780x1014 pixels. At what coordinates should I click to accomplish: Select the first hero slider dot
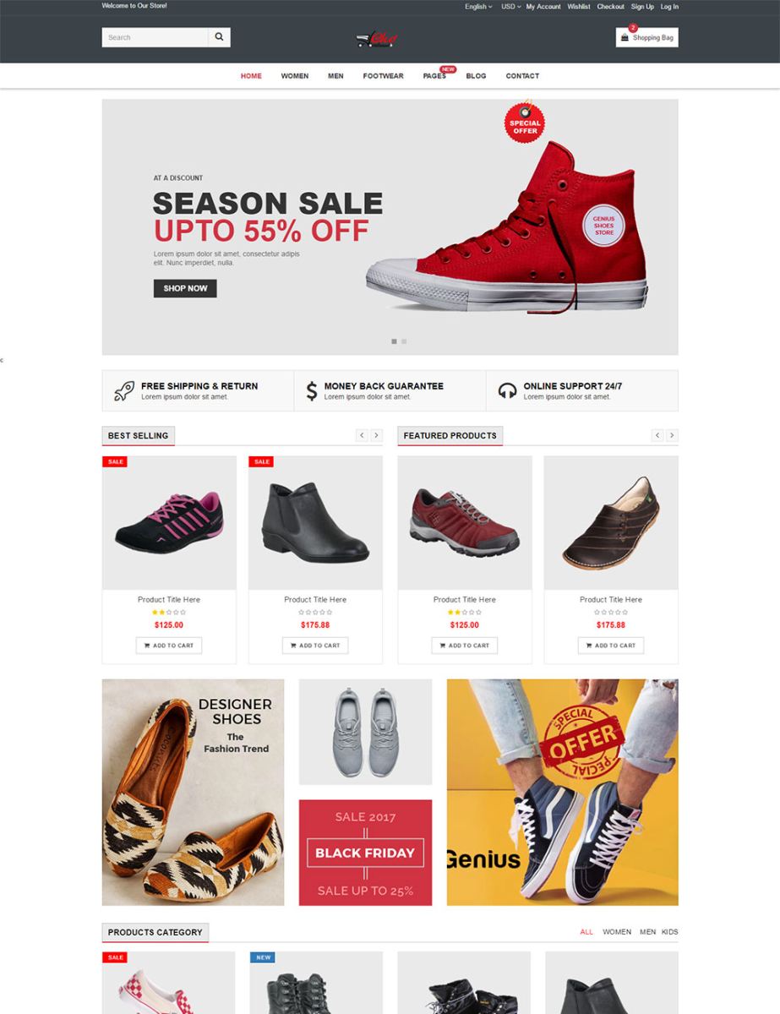(394, 341)
